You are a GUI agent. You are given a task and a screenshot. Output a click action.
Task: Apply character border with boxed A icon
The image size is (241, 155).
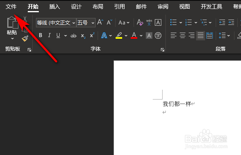(158, 22)
